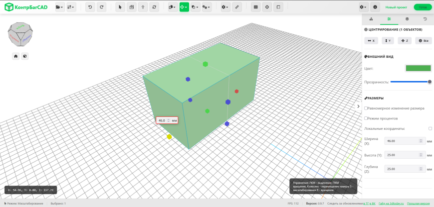The height and width of the screenshot is (207, 434).
Task: Click the Выбрано: 1 status text
Action: point(58,204)
